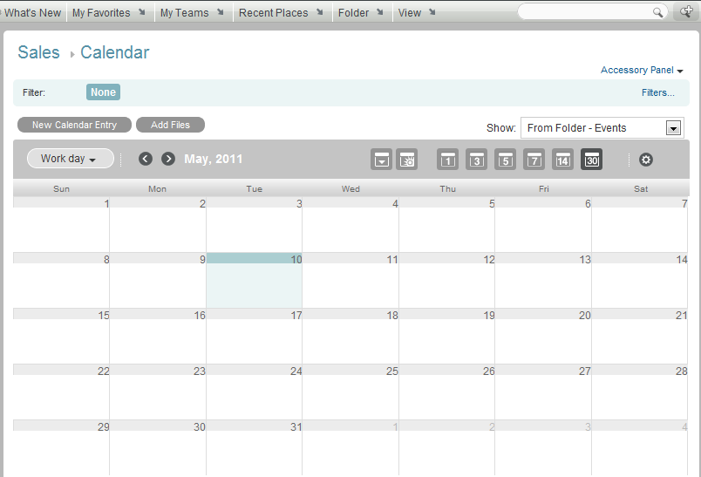
Task: Expand the My Favorites menu
Action: [109, 13]
